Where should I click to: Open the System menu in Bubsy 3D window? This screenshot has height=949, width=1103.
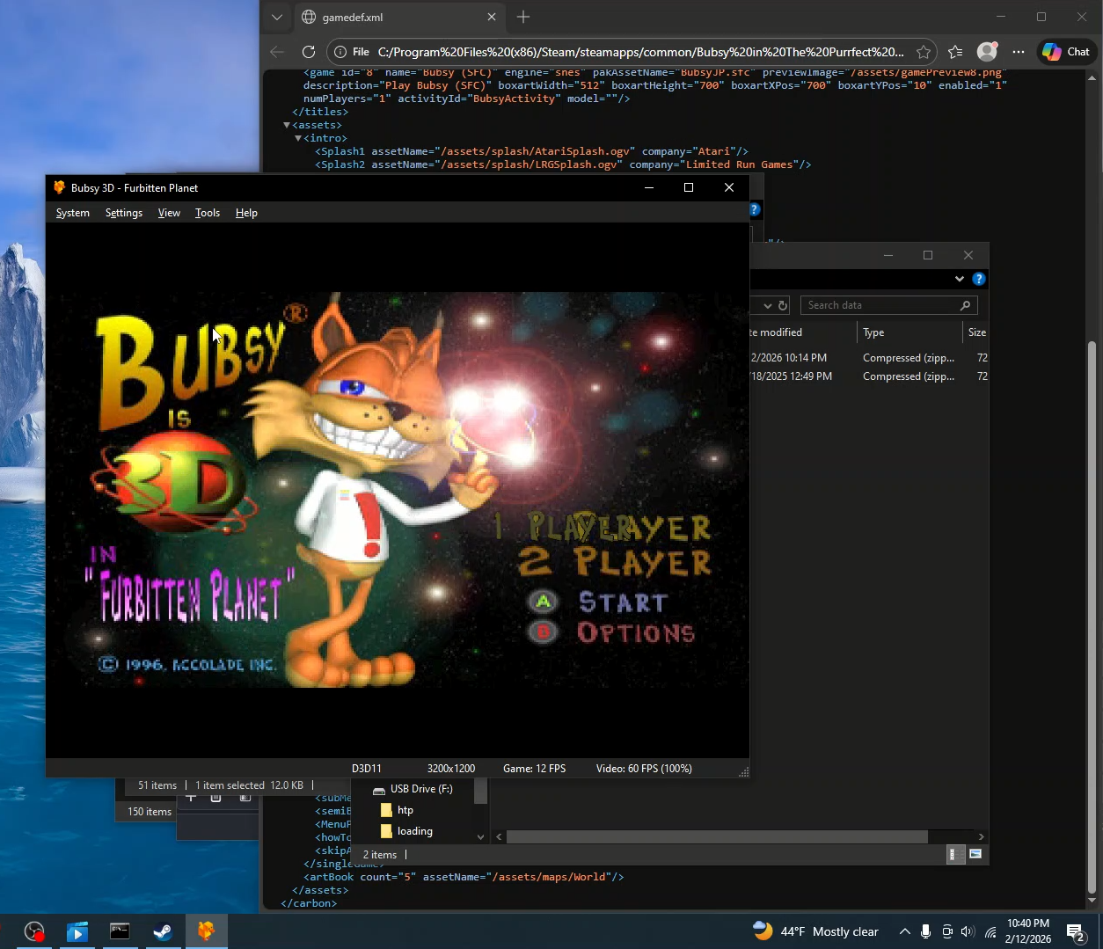point(72,213)
